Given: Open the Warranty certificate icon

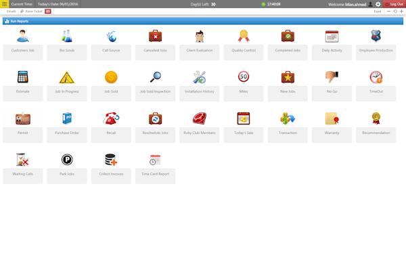Looking at the screenshot, I should click(x=332, y=118).
